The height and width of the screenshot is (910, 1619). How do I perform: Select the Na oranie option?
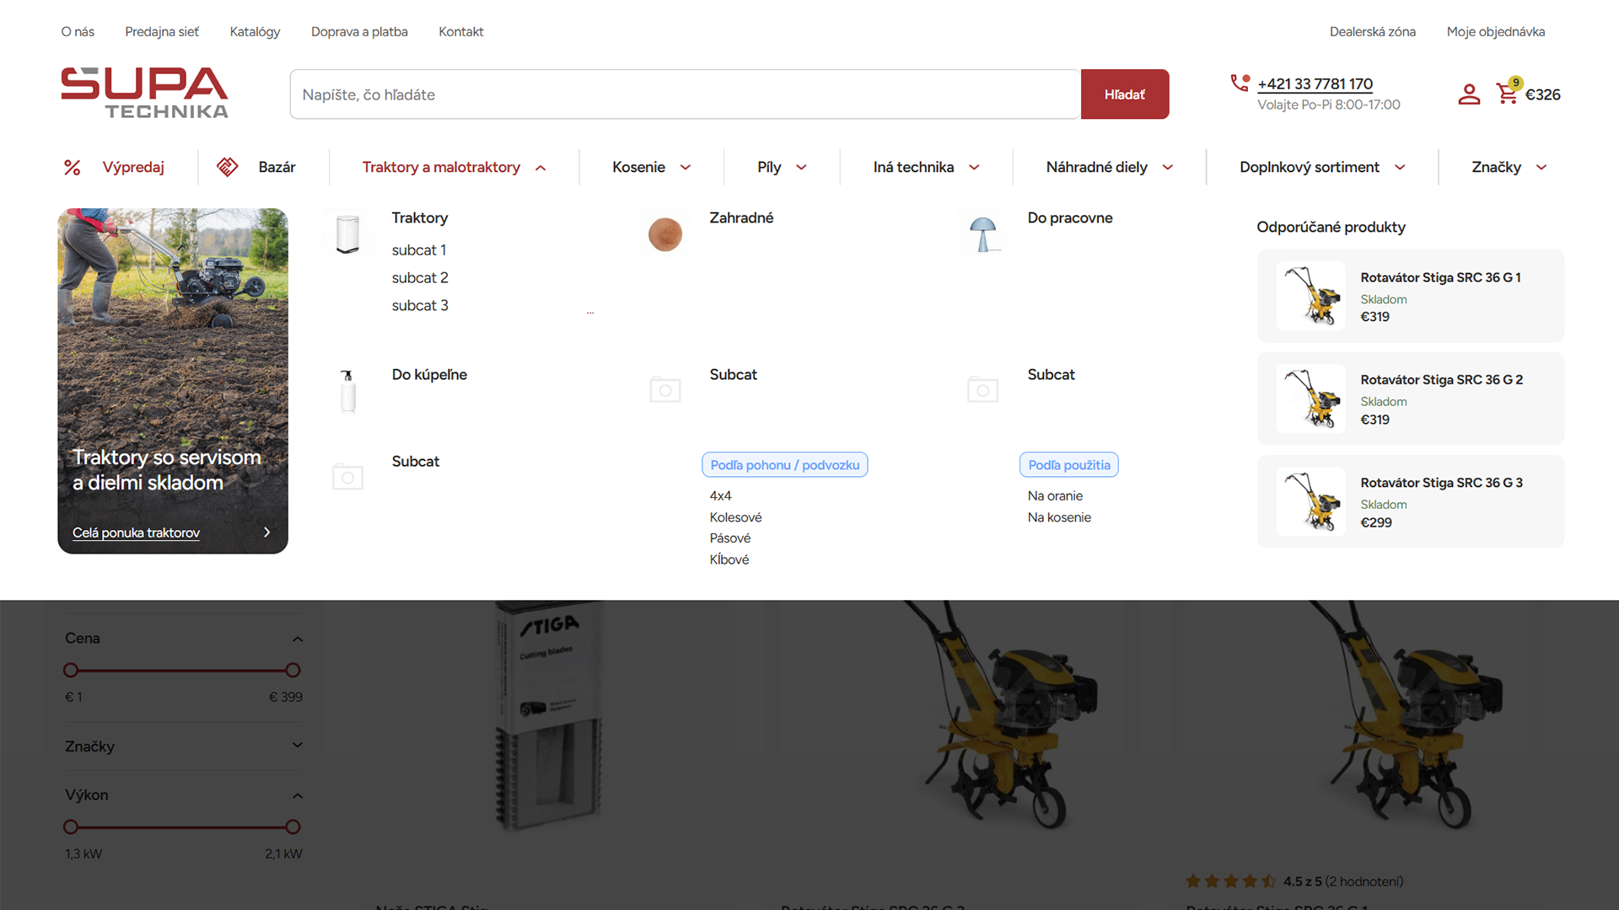point(1055,496)
